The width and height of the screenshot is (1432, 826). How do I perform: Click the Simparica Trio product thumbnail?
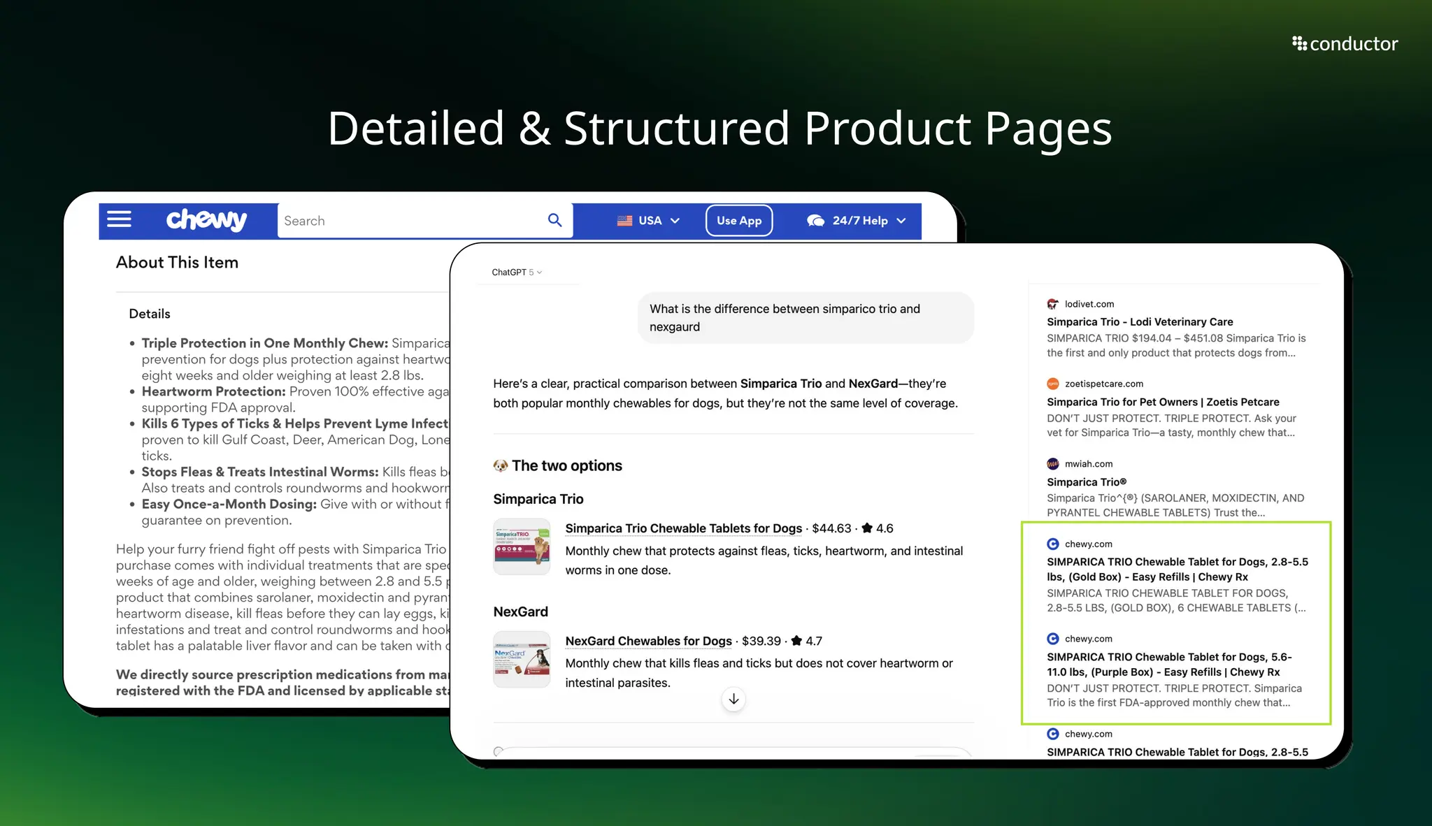click(522, 546)
